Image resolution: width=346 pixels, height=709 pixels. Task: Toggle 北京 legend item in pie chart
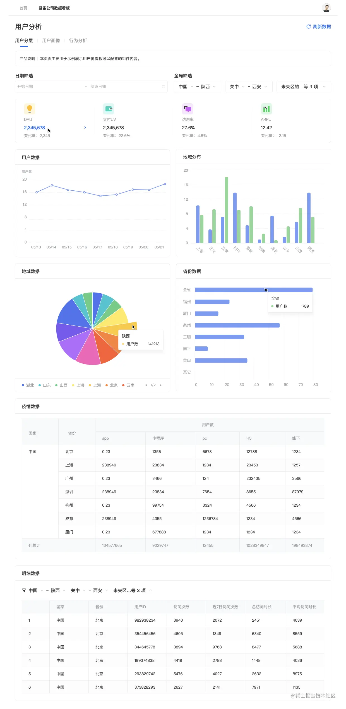click(112, 385)
